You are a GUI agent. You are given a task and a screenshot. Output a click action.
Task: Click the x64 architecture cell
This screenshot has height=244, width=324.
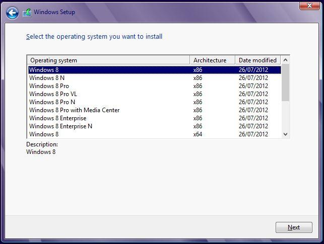pos(198,134)
